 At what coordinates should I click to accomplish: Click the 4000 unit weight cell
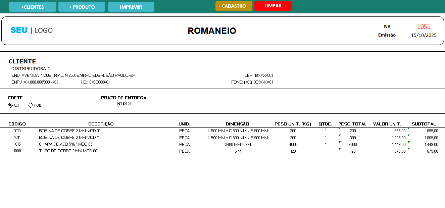(x=293, y=145)
